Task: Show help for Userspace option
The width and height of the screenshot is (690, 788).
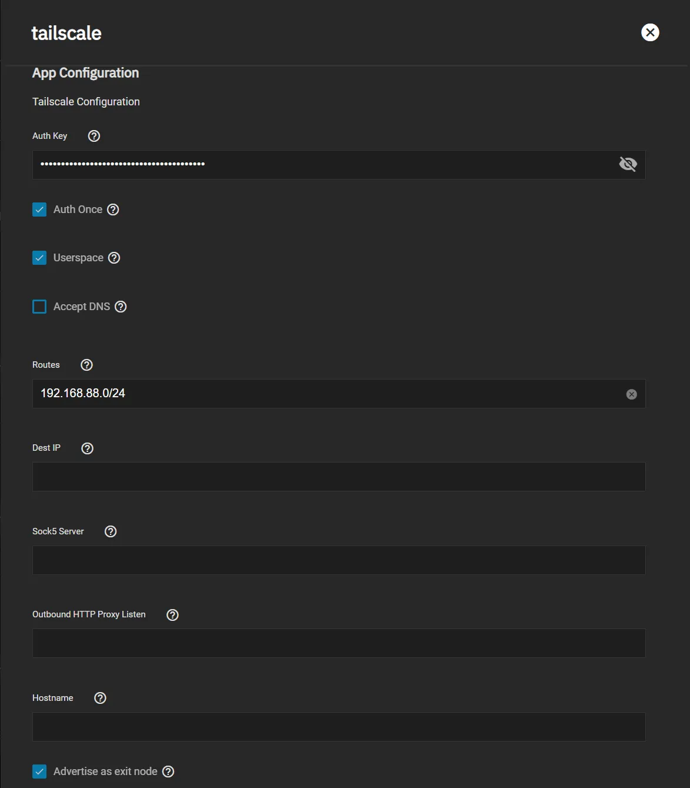Action: [x=115, y=258]
